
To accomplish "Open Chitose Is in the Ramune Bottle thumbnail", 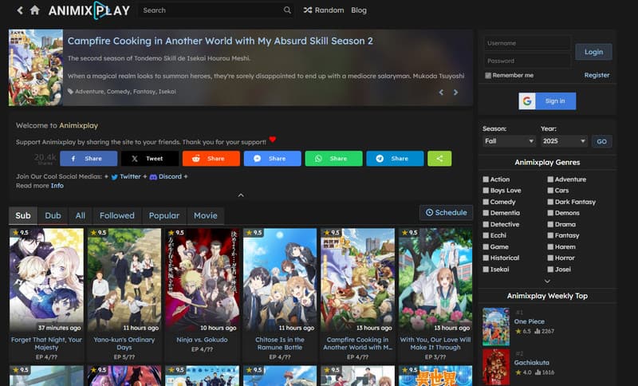I will tap(280, 280).
